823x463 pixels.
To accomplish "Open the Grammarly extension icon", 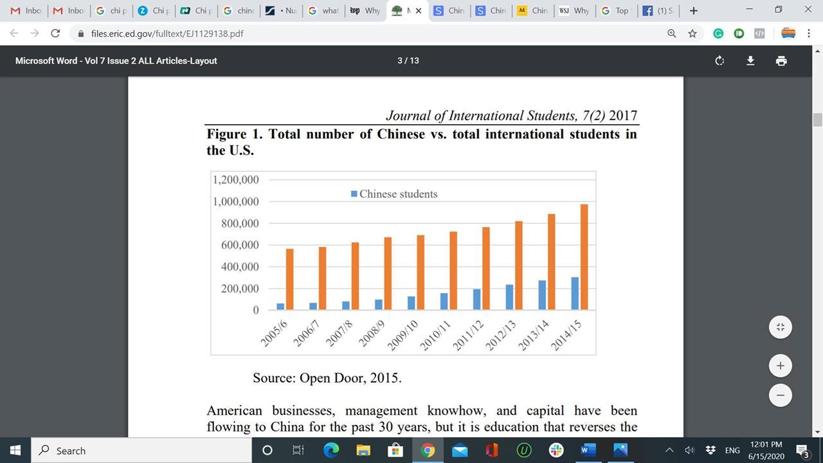I will click(718, 33).
